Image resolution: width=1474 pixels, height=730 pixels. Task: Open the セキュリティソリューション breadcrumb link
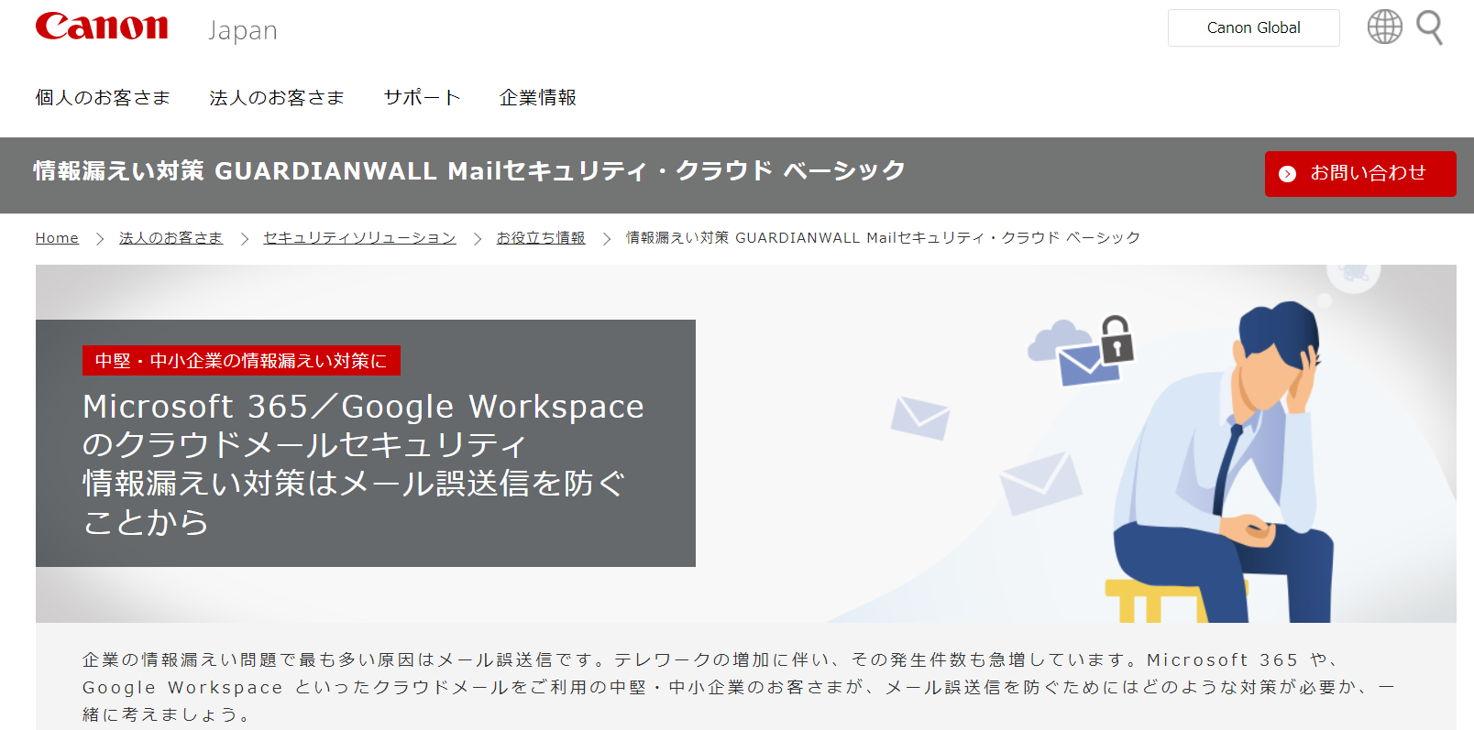[x=359, y=238]
